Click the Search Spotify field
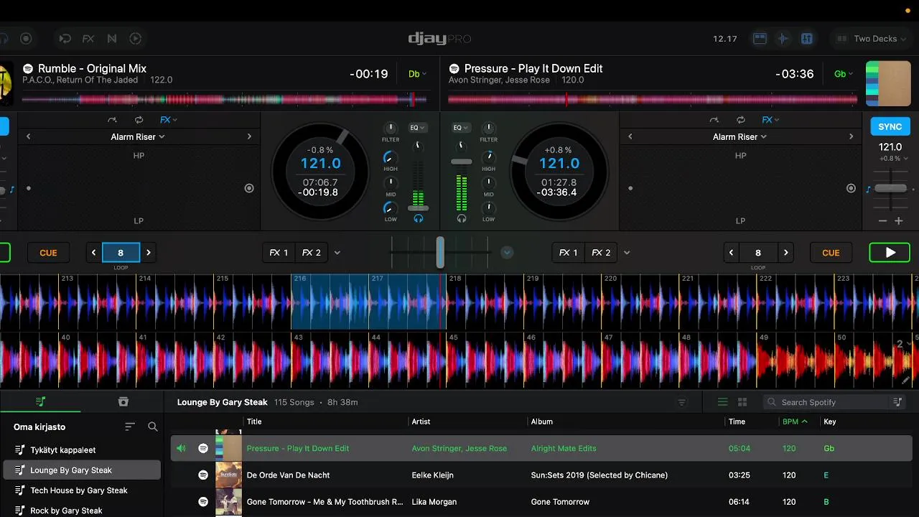919x517 pixels. pyautogui.click(x=826, y=402)
